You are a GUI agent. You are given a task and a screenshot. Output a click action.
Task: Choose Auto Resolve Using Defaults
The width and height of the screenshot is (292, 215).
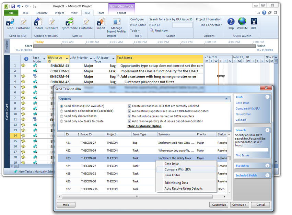click(186, 188)
